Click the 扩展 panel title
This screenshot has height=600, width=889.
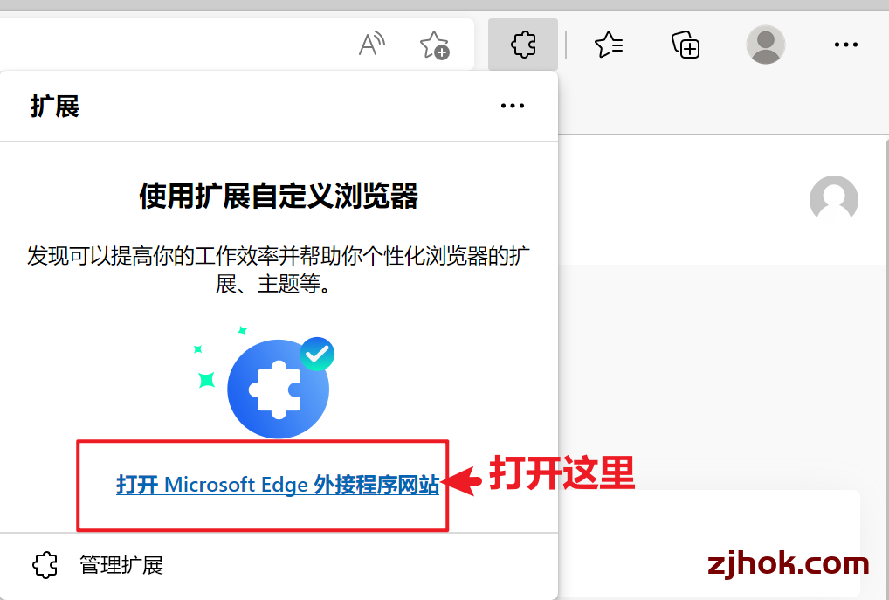pos(55,106)
